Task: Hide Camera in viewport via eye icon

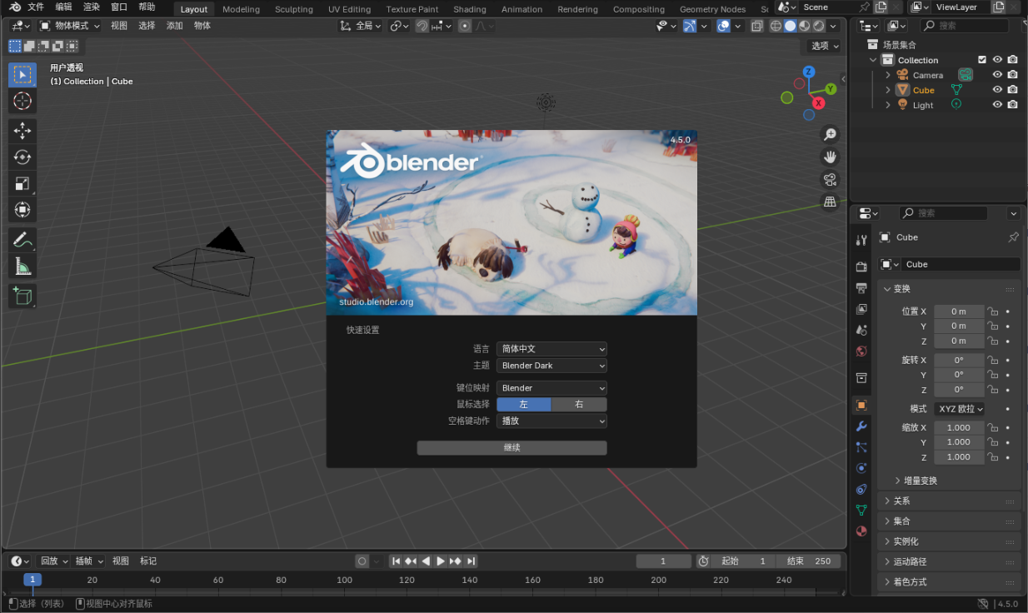Action: point(997,75)
